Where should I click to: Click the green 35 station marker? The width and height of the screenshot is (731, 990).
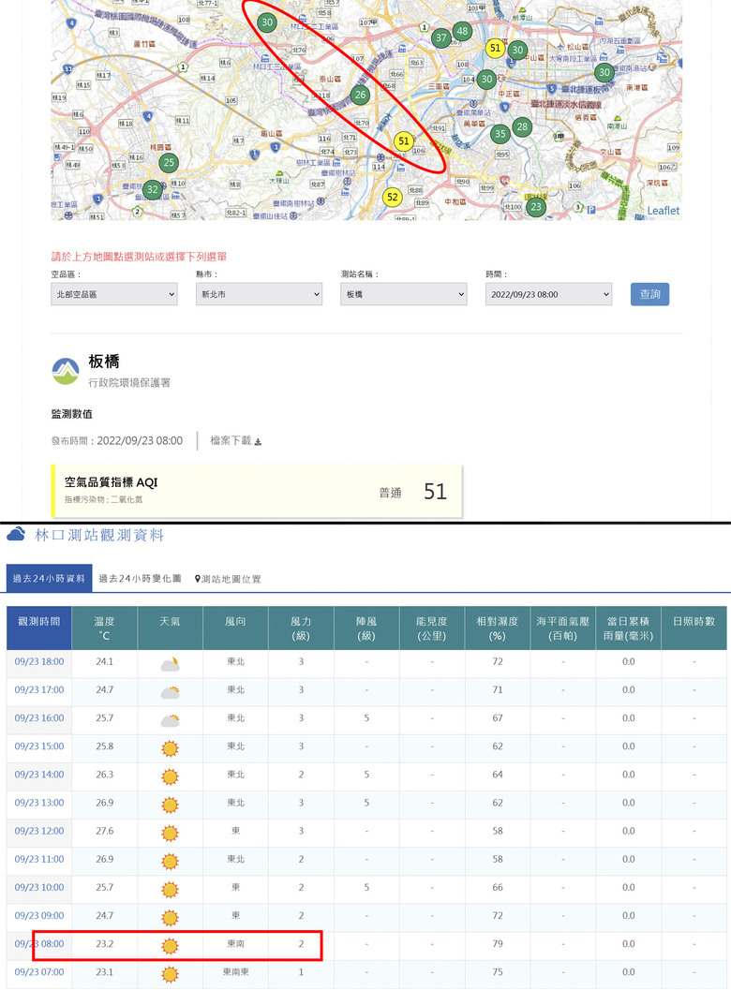pyautogui.click(x=500, y=134)
